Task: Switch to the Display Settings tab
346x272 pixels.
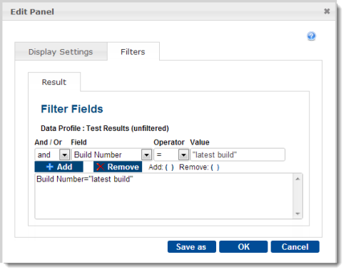Action: [x=61, y=52]
